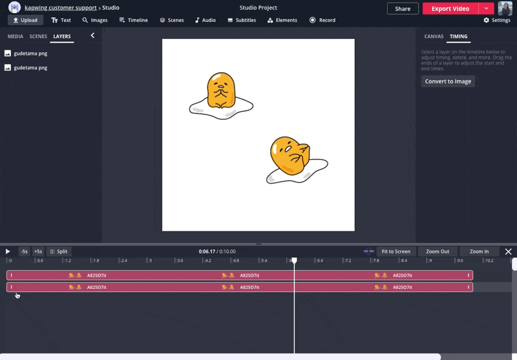517x360 pixels.
Task: Open the Audio tool
Action: [x=206, y=20]
